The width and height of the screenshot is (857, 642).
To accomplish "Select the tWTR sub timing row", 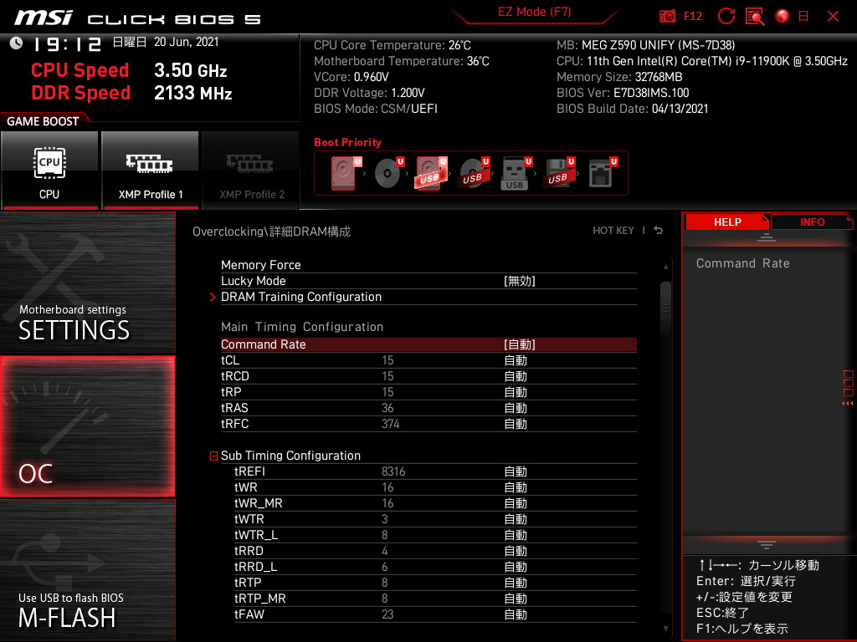I will (x=435, y=518).
